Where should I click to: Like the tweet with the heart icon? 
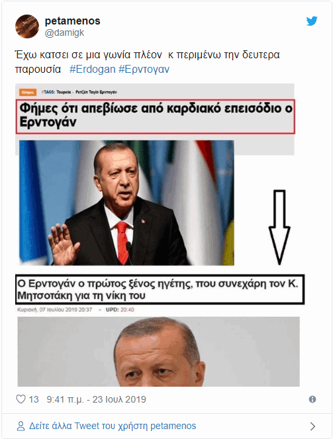pyautogui.click(x=21, y=399)
